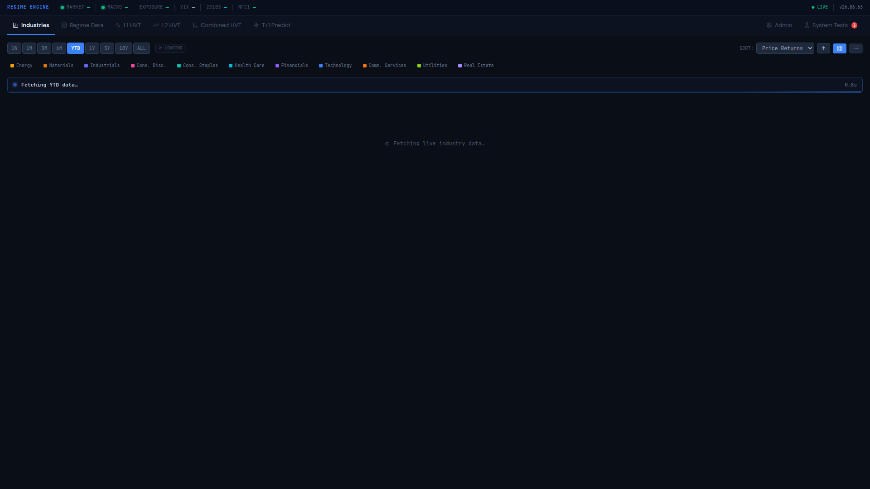
Task: Click the LOADING refresh indicator
Action: [170, 48]
